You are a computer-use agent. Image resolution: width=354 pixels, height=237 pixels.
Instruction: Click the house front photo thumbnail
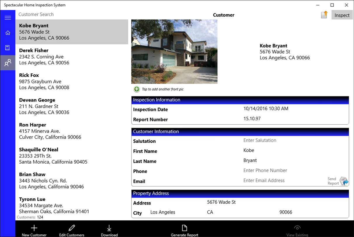click(174, 52)
